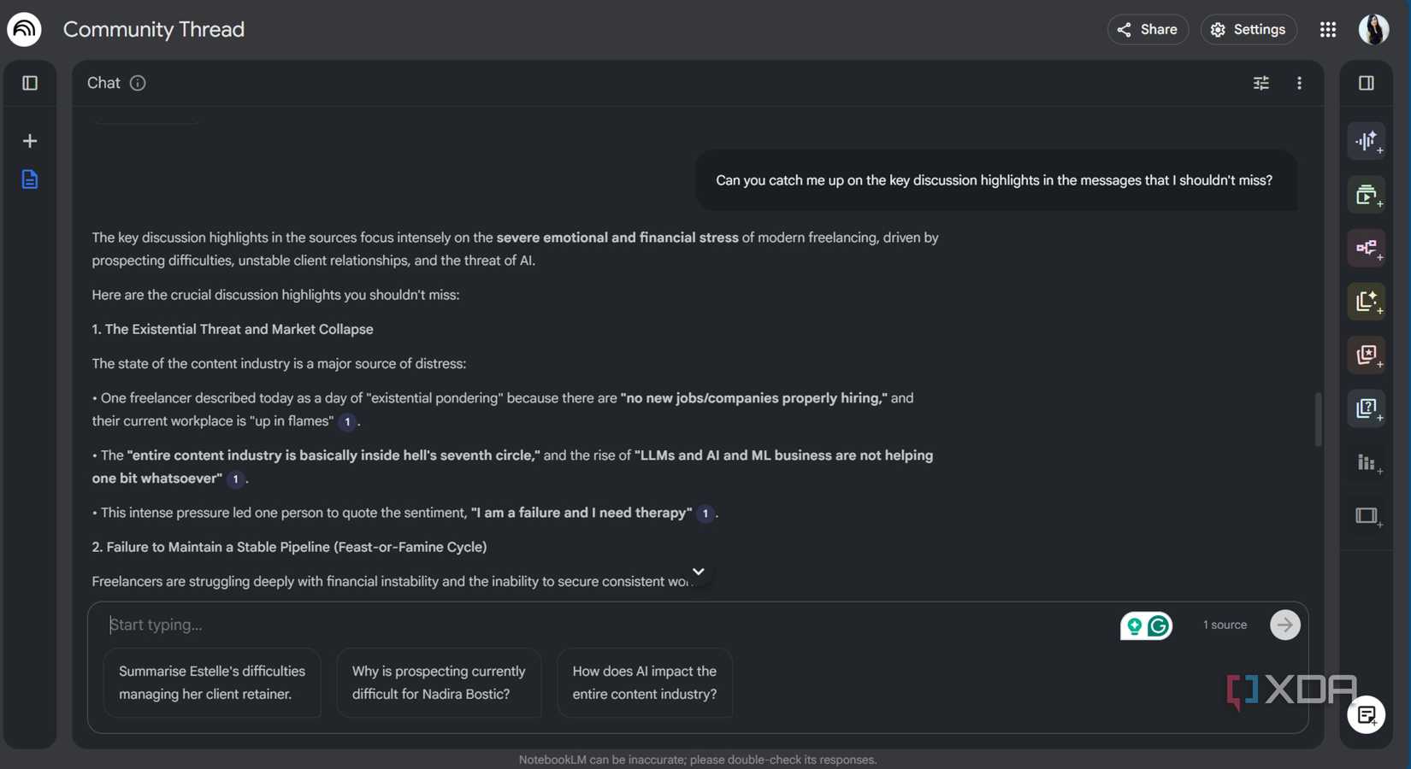Collapse the left sources panel
The width and height of the screenshot is (1411, 769).
pyautogui.click(x=30, y=82)
